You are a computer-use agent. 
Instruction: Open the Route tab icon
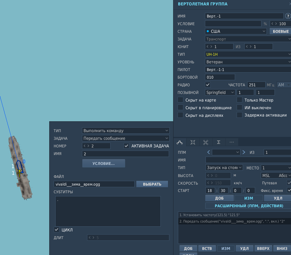pyautogui.click(x=179, y=143)
